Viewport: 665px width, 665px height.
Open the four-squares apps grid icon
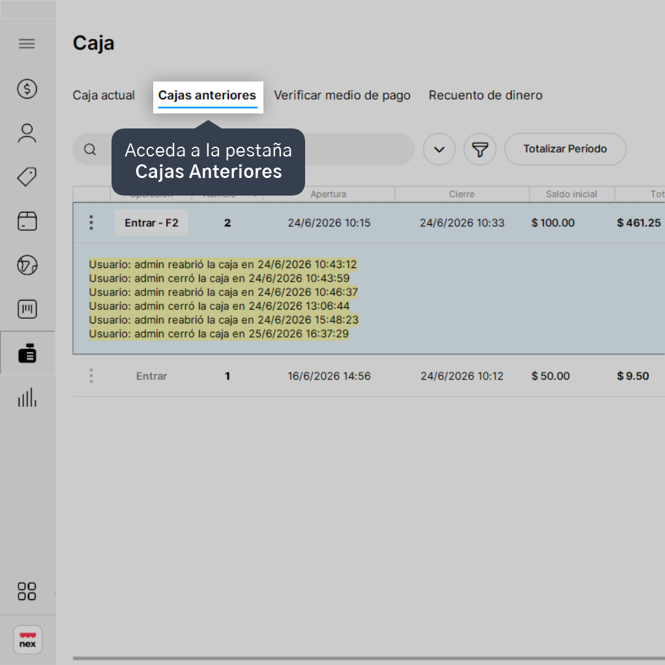tap(27, 591)
